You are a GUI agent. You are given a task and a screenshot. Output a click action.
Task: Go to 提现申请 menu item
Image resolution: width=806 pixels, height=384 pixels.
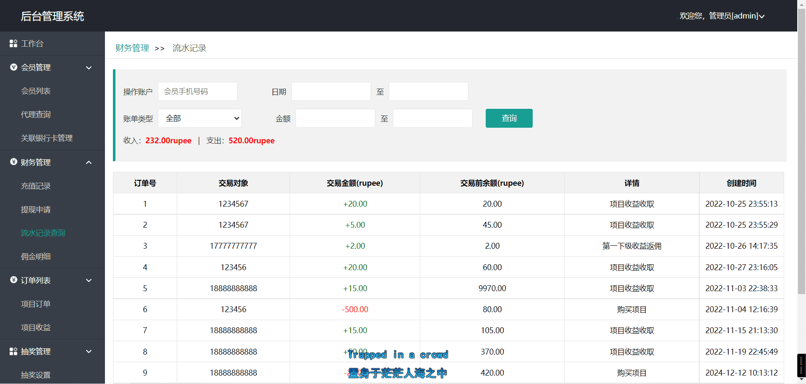[36, 209]
